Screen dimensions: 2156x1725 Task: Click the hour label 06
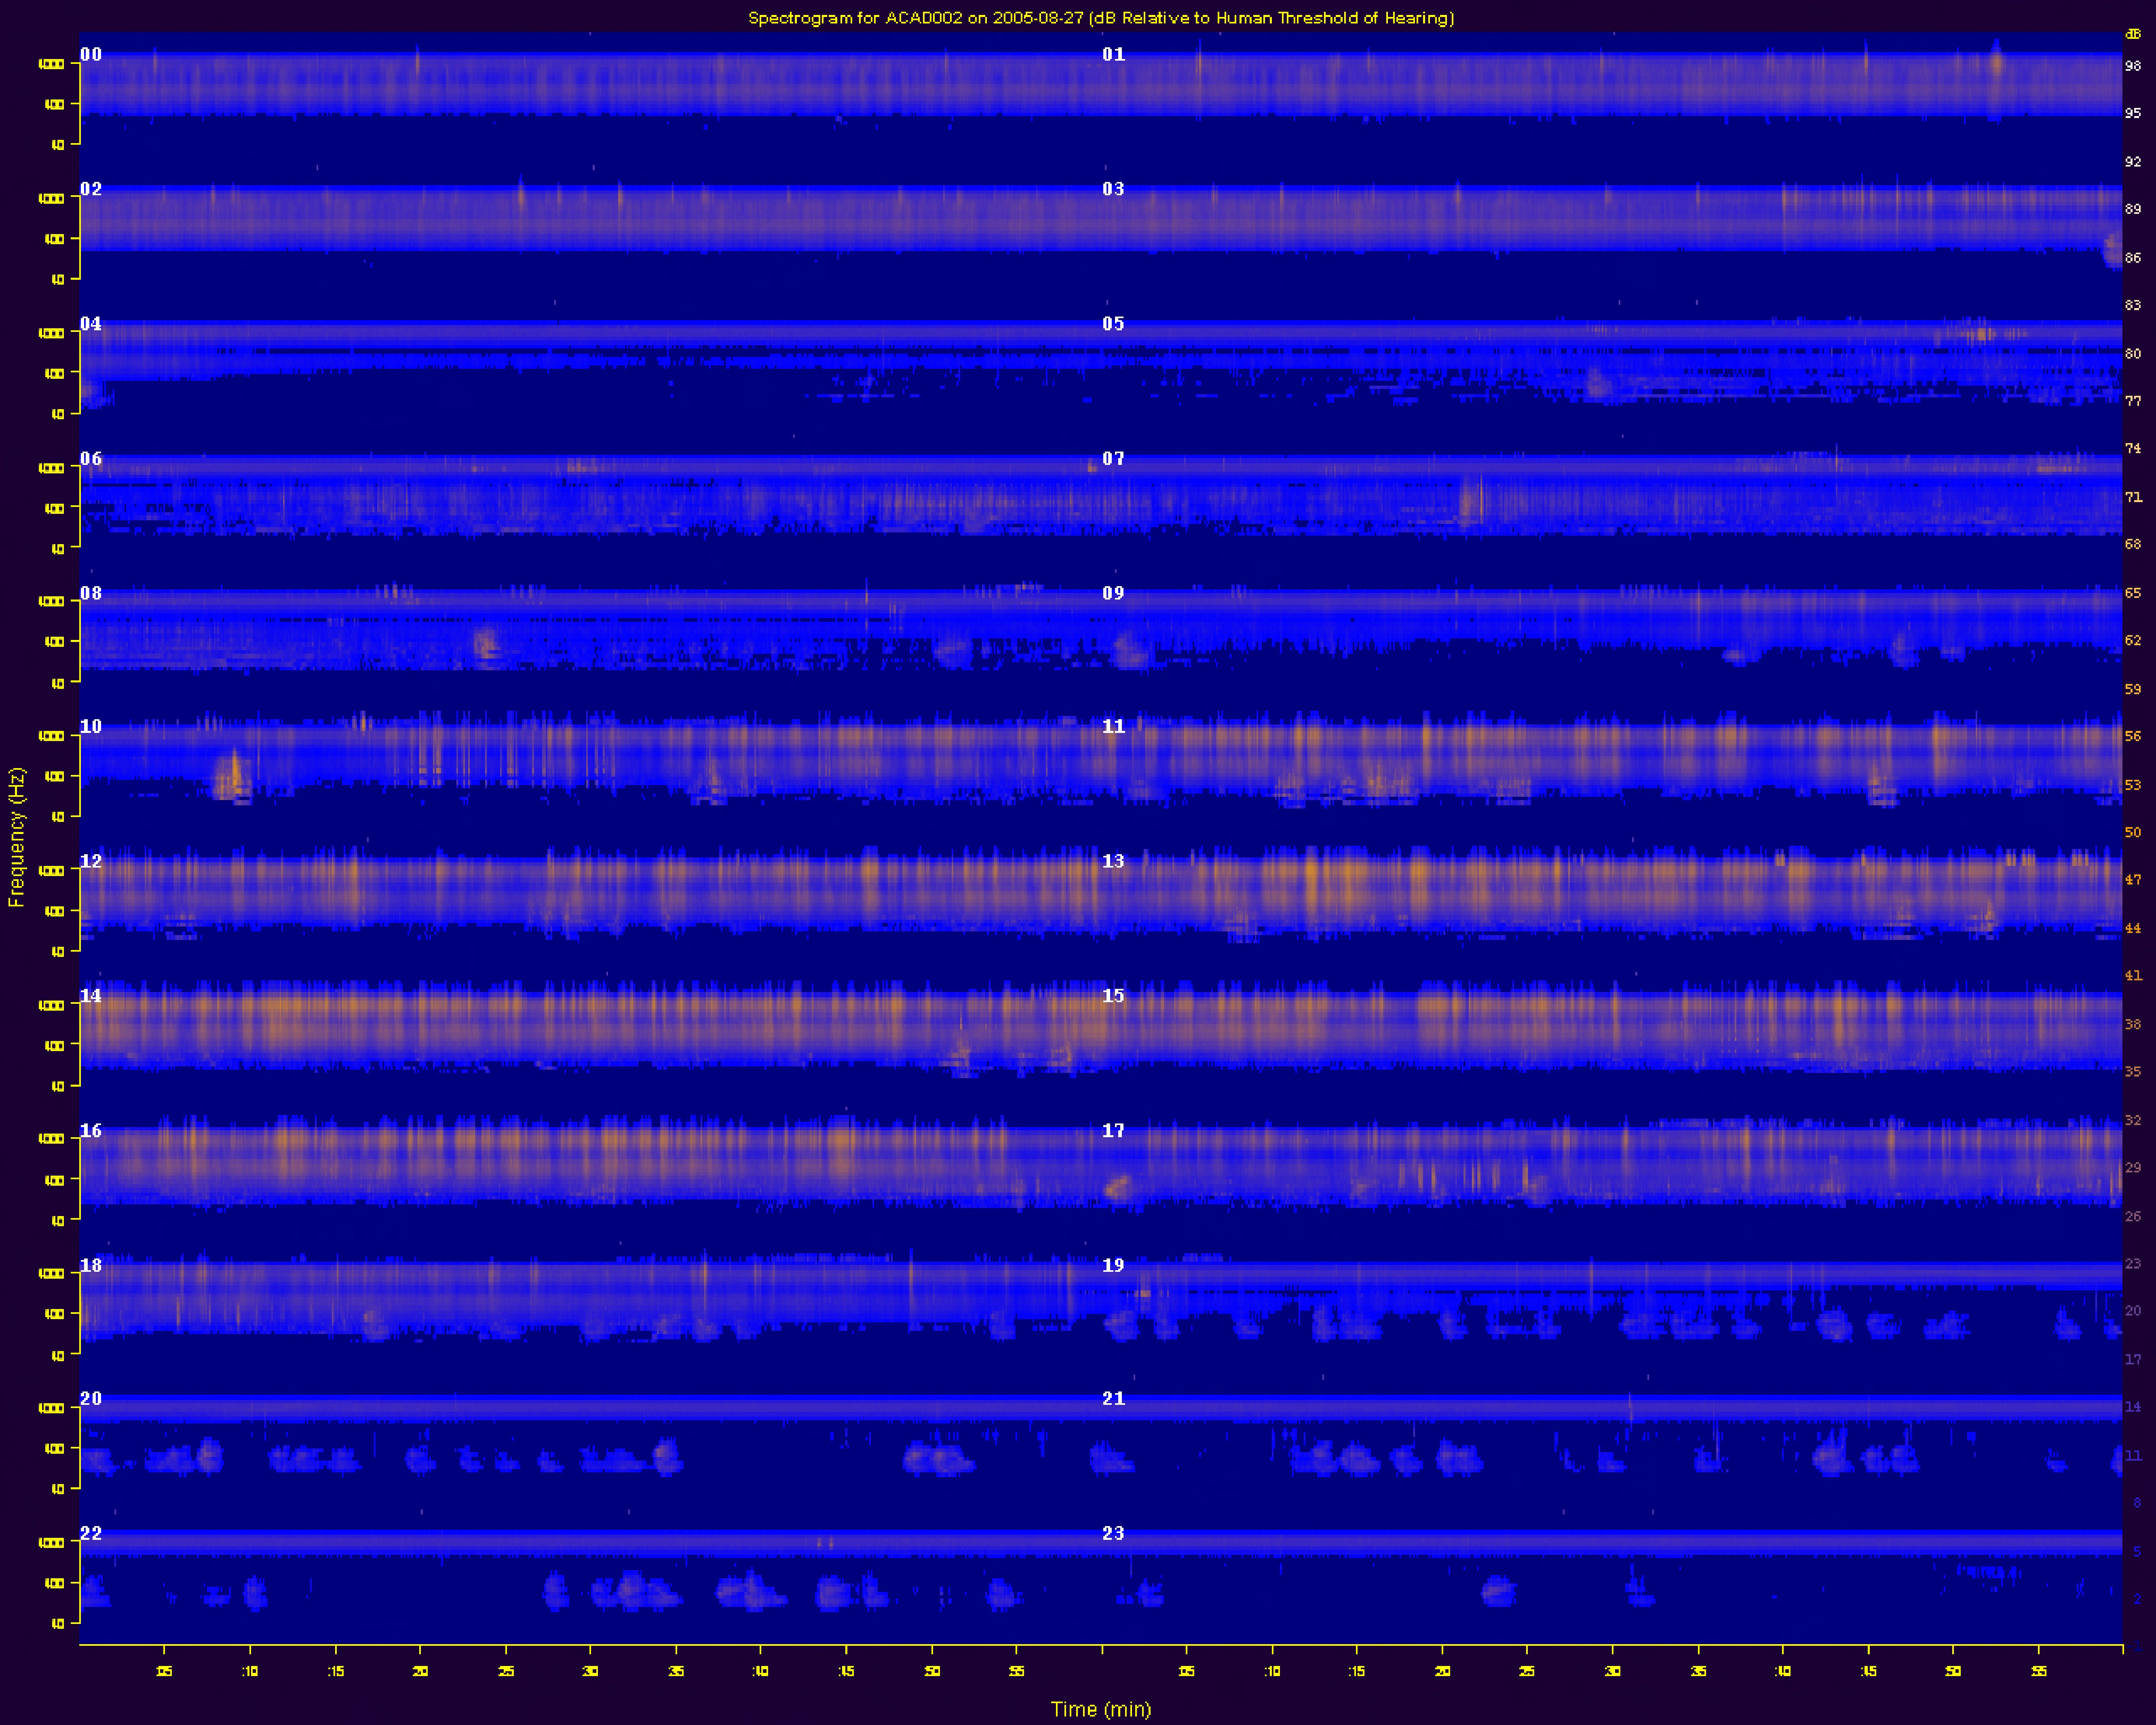click(91, 458)
